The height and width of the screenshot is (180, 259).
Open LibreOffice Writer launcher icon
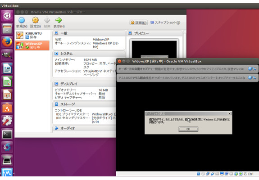[7, 68]
